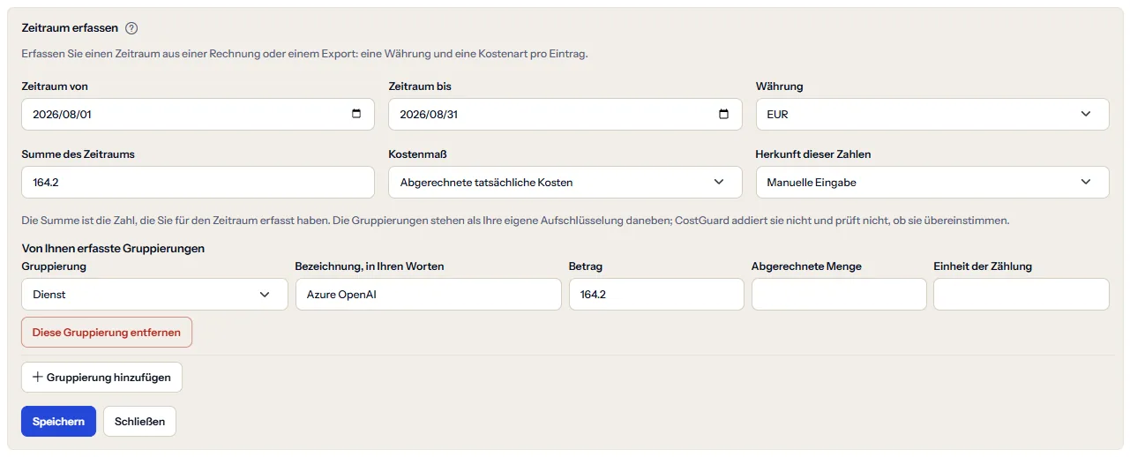Click the Betrag field showing 164.2
1130x457 pixels.
pyautogui.click(x=656, y=294)
